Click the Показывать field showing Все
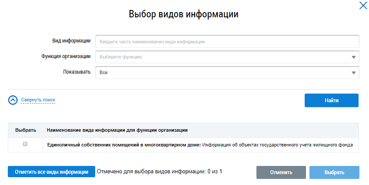369x185 pixels. [x=222, y=72]
